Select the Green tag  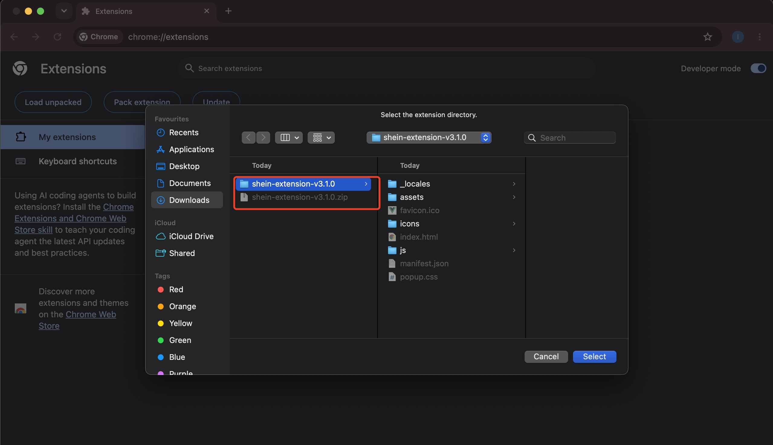click(187, 340)
